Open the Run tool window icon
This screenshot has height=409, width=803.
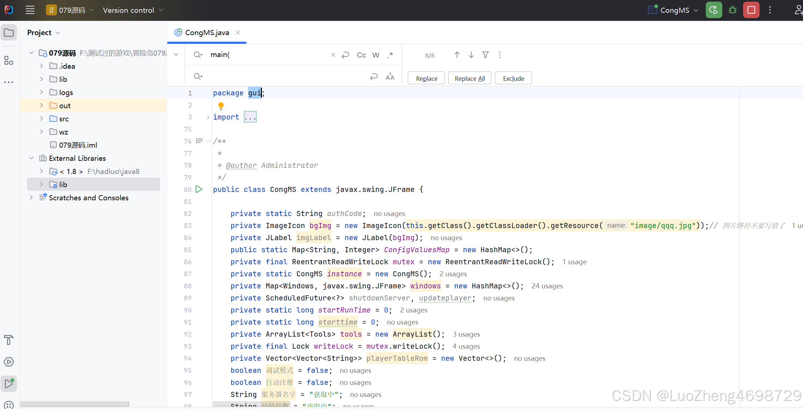[x=9, y=383]
